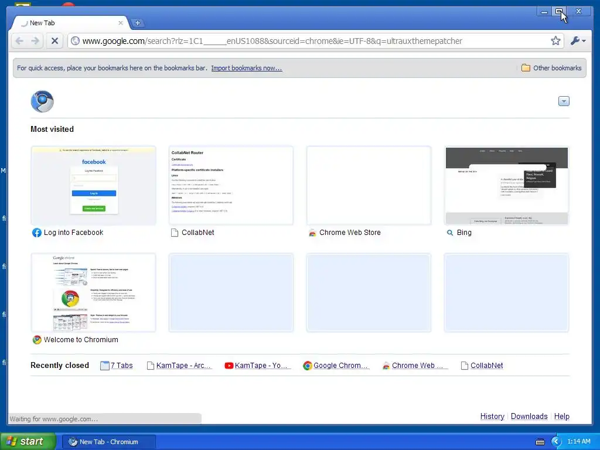Click Import bookmarks now link
This screenshot has height=450, width=600.
247,68
